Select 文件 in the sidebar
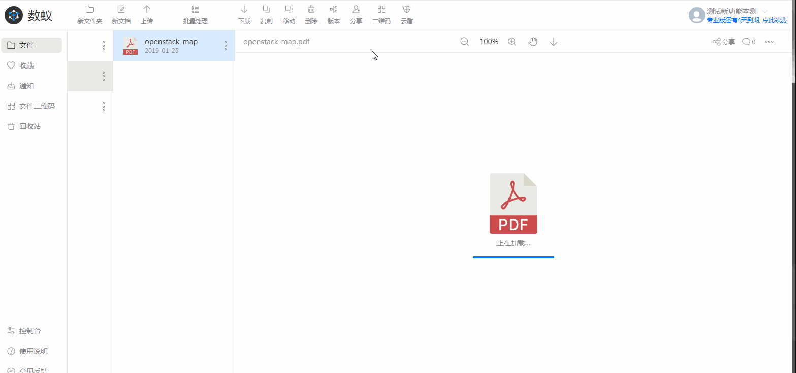The image size is (796, 373). pyautogui.click(x=31, y=45)
